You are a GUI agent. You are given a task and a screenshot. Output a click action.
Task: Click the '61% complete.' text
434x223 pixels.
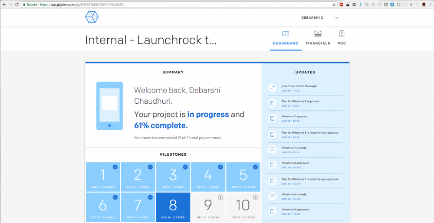[x=161, y=126]
